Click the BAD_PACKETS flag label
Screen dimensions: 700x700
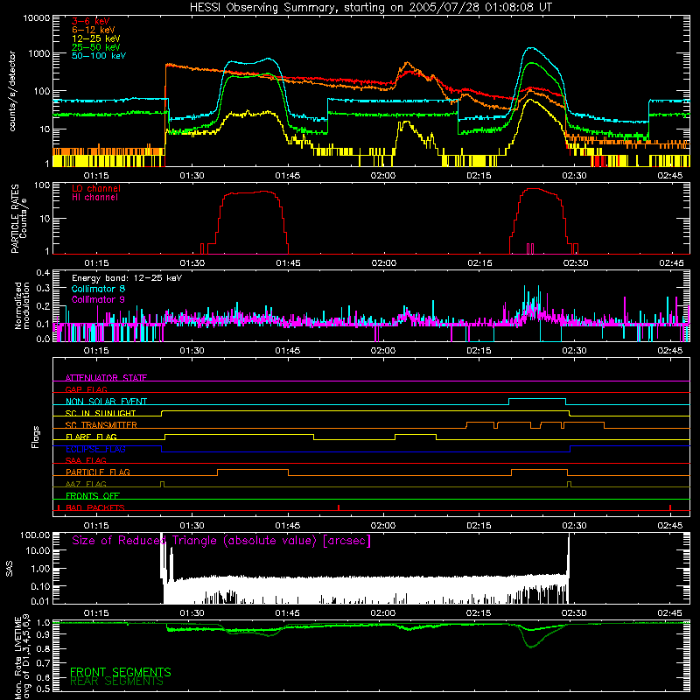click(95, 507)
